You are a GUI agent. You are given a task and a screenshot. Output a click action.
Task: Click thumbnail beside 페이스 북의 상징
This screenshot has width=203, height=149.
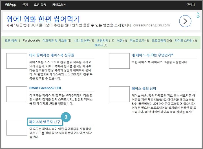(119, 94)
